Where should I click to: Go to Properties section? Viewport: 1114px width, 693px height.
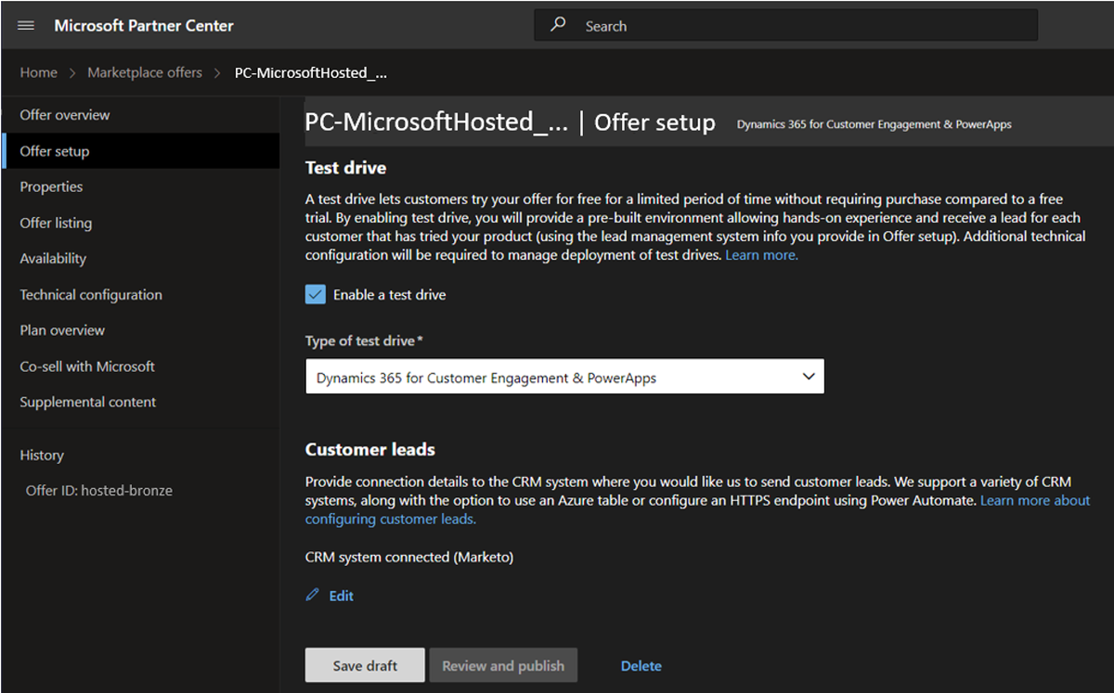tap(51, 186)
